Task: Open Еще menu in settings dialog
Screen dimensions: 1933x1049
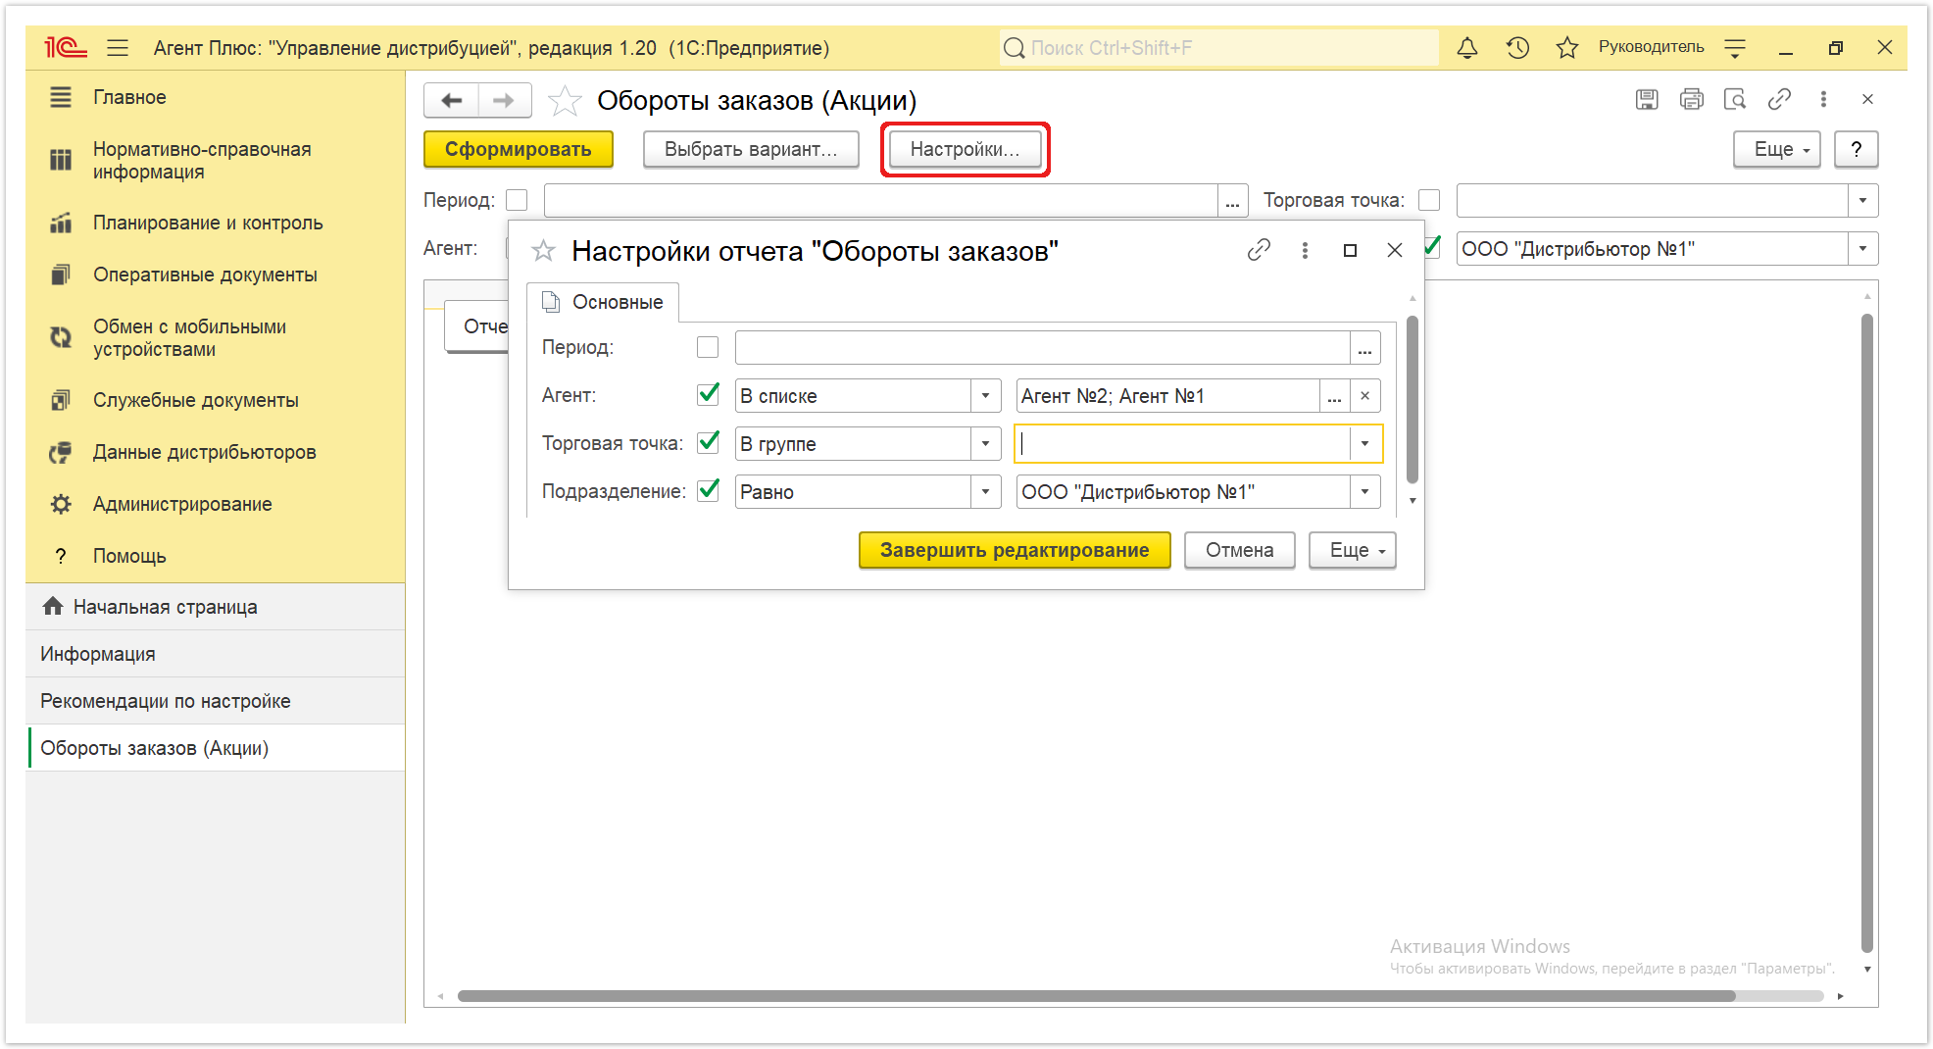Action: (x=1352, y=550)
